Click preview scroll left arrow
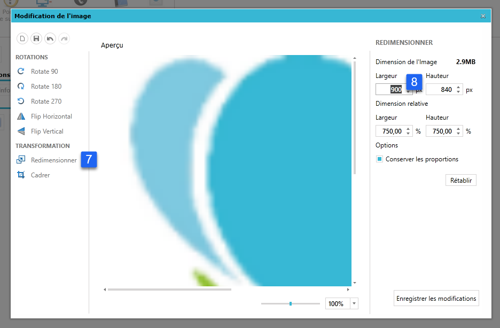This screenshot has width=500, height=328. pyautogui.click(x=105, y=290)
